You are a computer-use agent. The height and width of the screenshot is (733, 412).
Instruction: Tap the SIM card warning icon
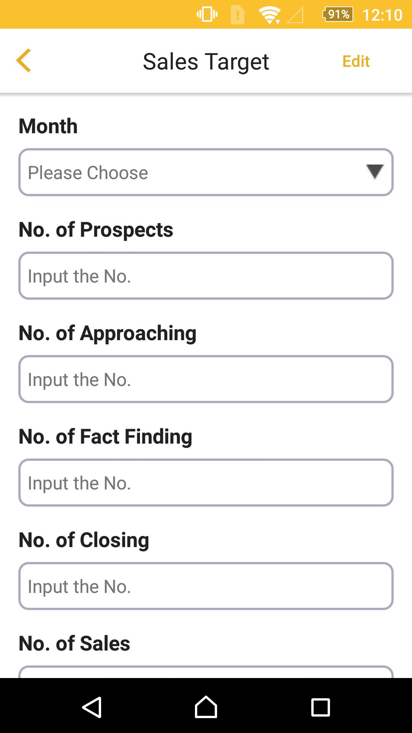coord(238,15)
